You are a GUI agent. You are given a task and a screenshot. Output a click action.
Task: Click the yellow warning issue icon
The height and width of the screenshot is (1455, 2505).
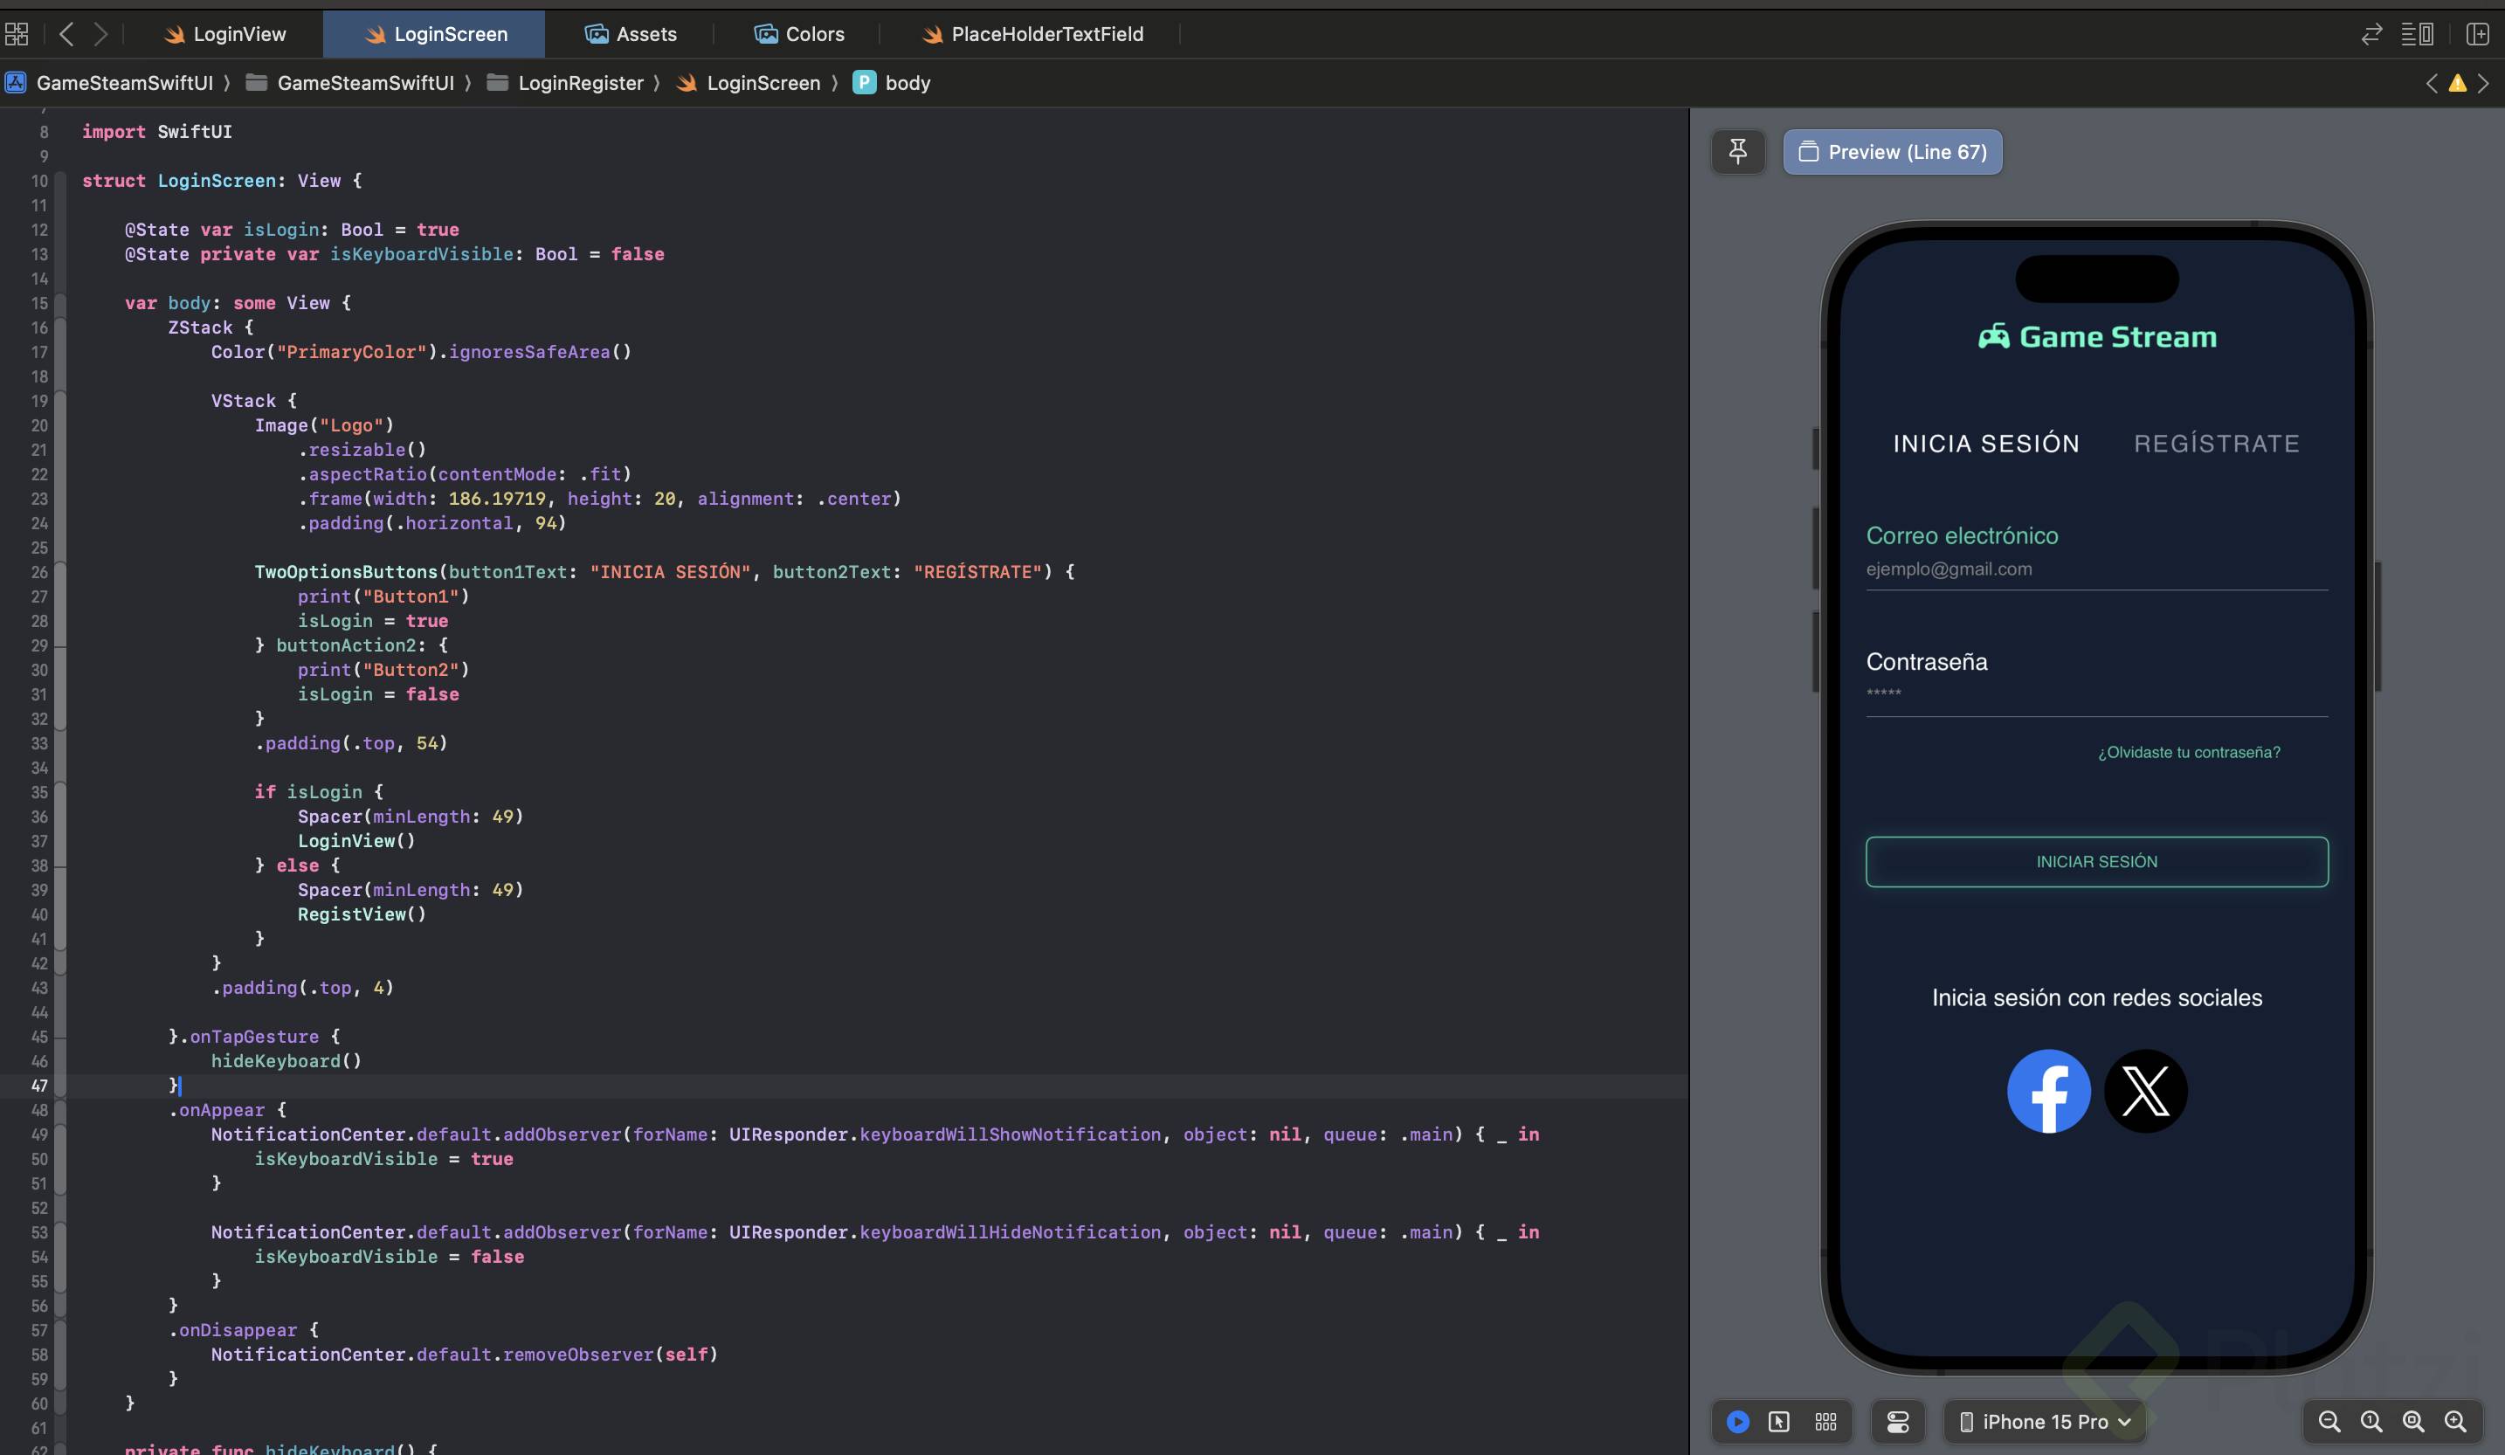point(2457,84)
